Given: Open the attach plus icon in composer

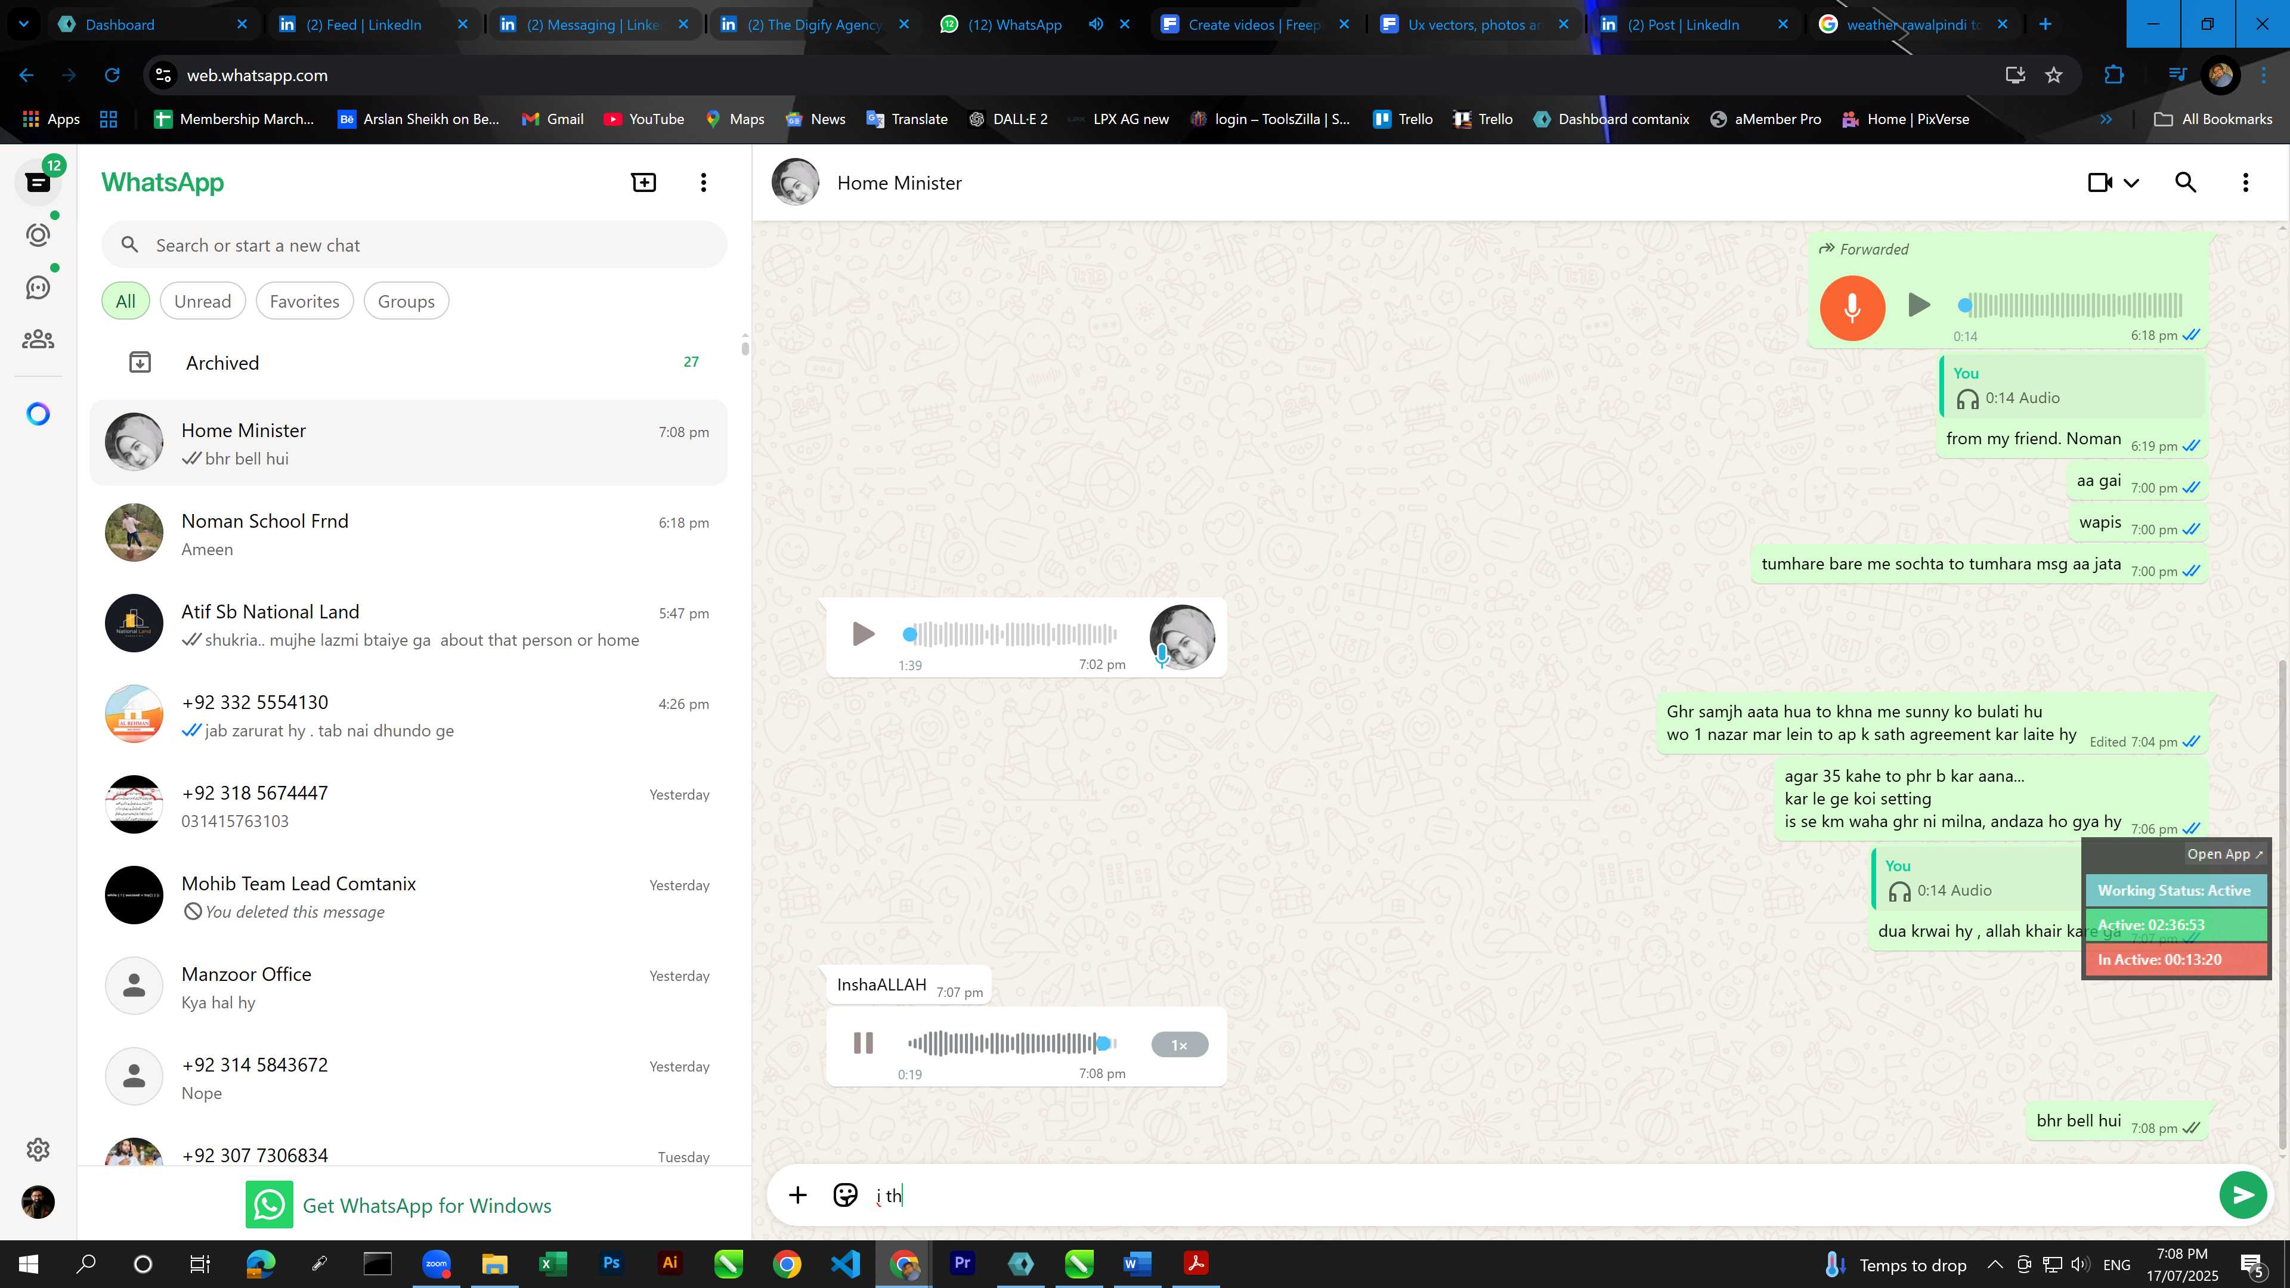Looking at the screenshot, I should 797,1194.
